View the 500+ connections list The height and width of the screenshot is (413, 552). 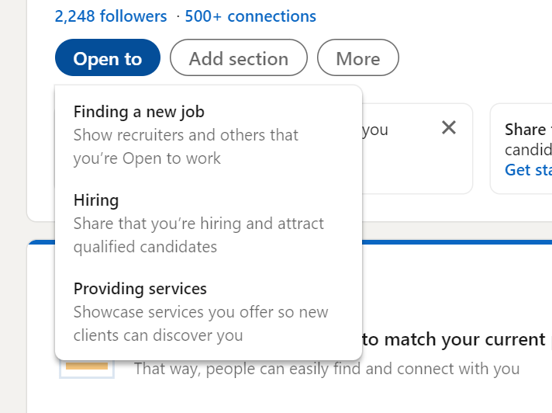click(x=250, y=16)
